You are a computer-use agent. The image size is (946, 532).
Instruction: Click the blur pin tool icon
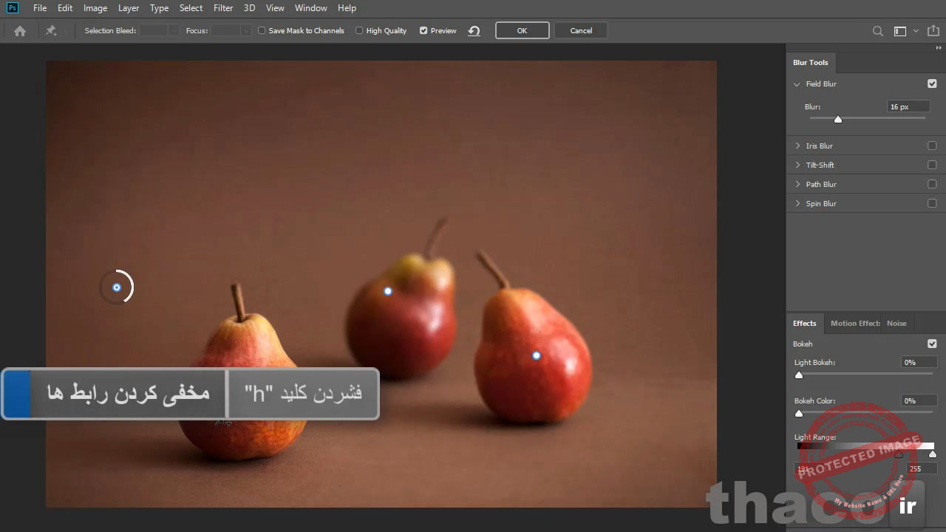coord(51,31)
